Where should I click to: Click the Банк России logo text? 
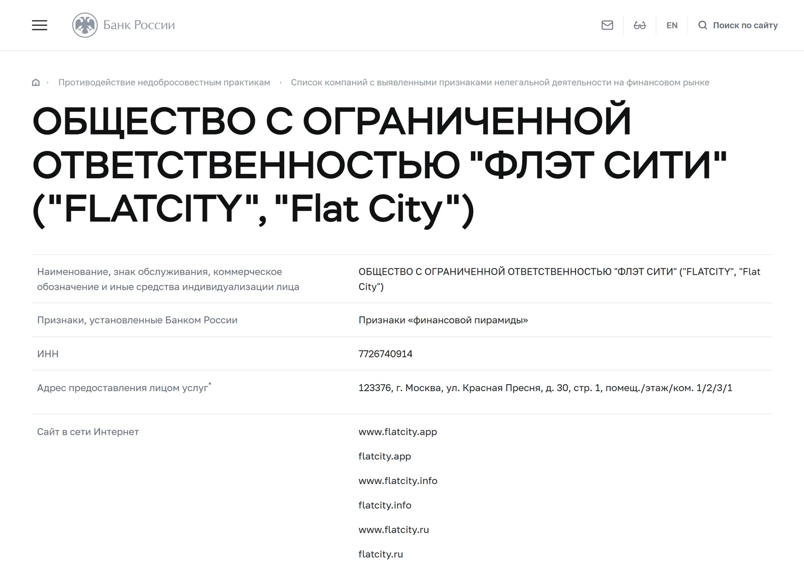point(139,25)
